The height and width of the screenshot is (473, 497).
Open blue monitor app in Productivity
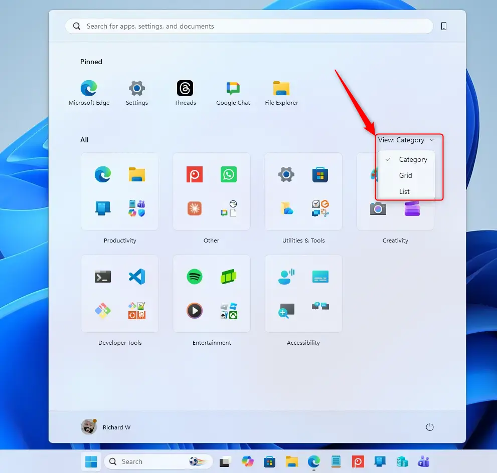pos(103,208)
